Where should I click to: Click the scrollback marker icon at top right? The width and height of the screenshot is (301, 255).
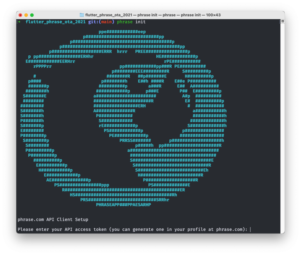tap(282, 21)
